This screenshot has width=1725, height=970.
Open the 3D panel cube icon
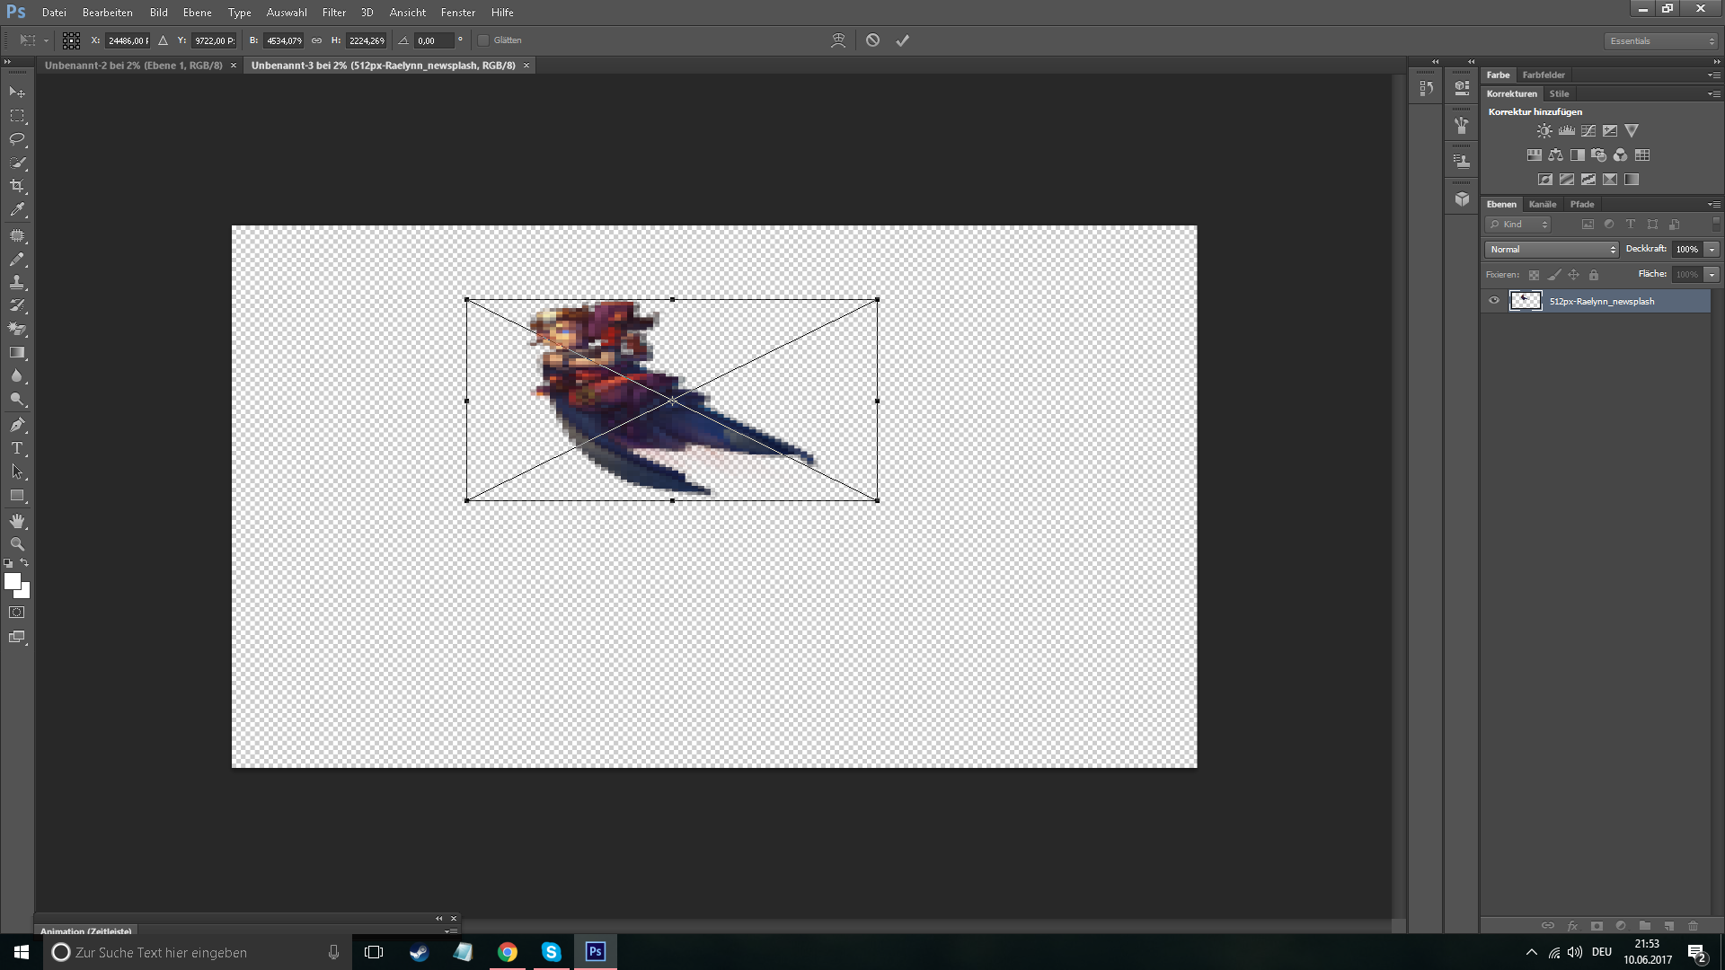1463,199
